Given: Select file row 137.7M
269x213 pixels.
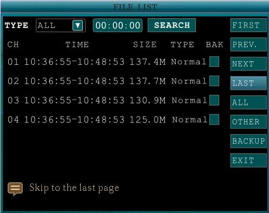Looking at the screenshot, I should [x=114, y=81].
